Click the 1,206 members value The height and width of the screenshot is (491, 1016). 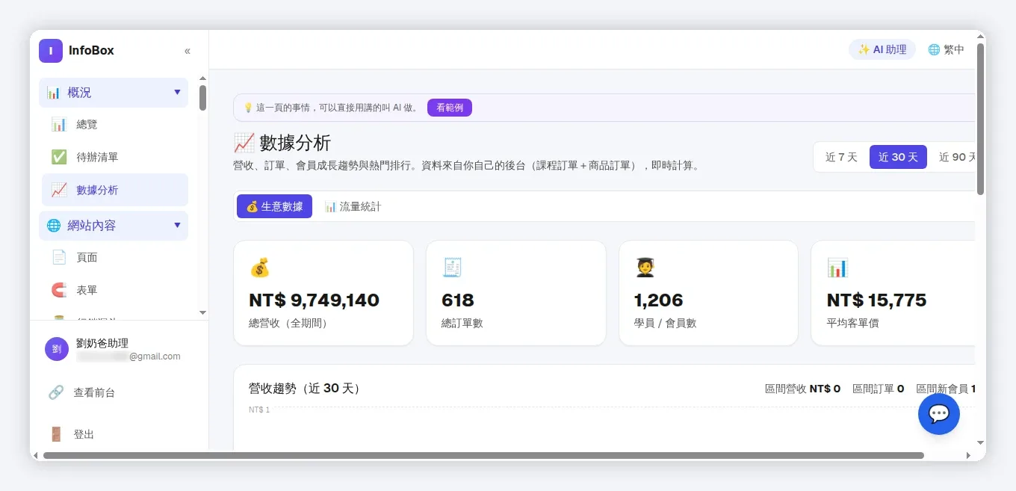pyautogui.click(x=659, y=300)
